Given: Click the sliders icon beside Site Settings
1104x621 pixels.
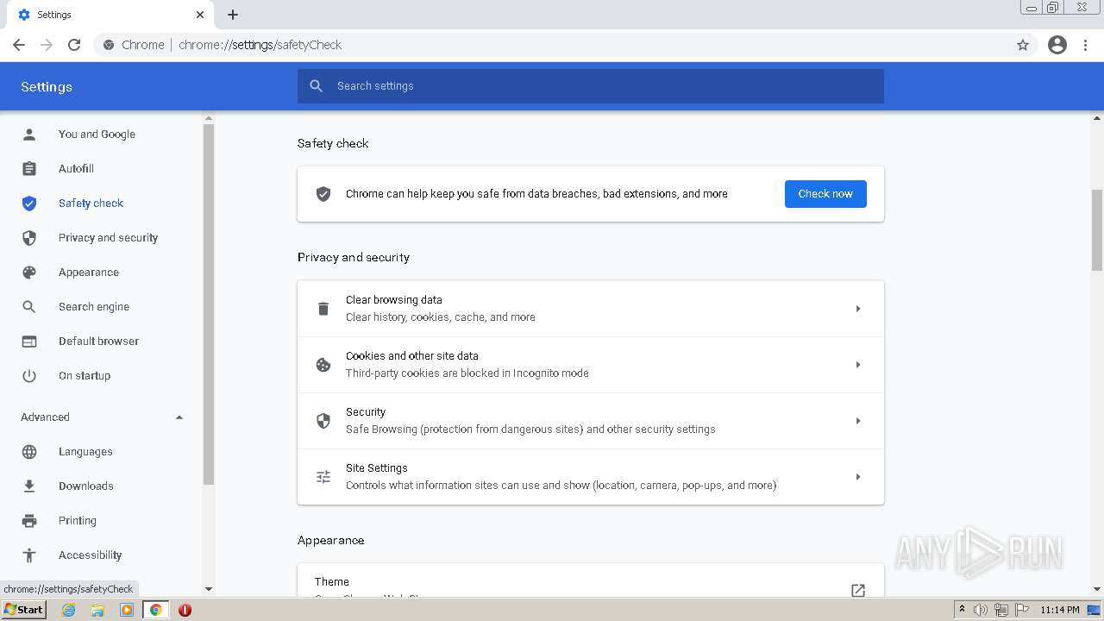Looking at the screenshot, I should click(x=323, y=476).
